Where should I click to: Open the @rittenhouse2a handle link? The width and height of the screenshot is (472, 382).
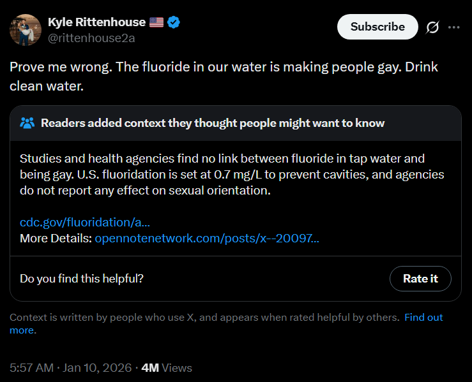pos(91,38)
